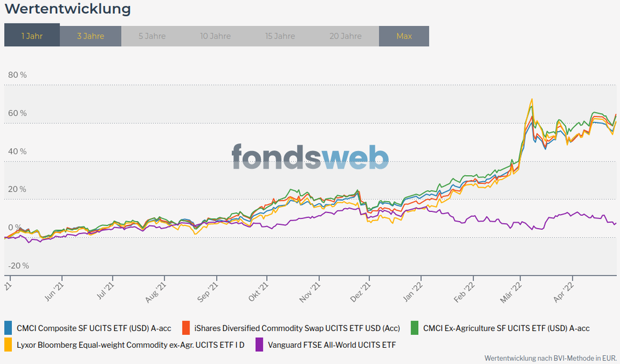Click the green CMCI Ex-Agriculture legend swatch
This screenshot has height=364, width=620.
[x=414, y=327]
